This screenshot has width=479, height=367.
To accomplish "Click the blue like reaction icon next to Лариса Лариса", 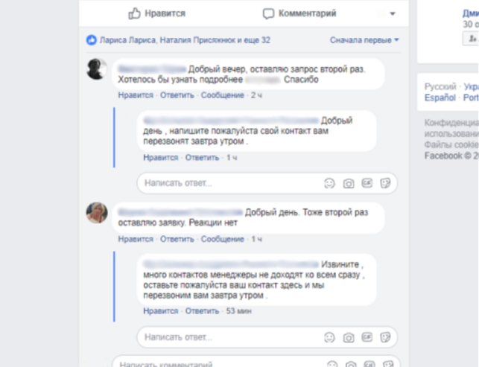I will point(92,40).
